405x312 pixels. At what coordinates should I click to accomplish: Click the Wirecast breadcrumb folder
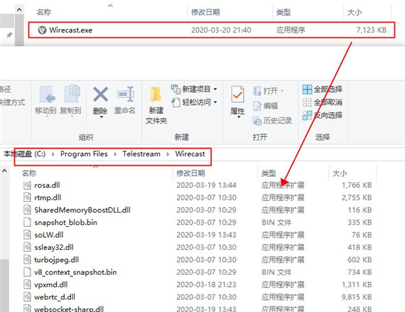click(x=190, y=154)
